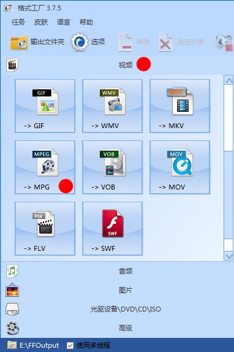Expand the 光驱设备\DVD\CD\ISO category
This screenshot has height=352, width=234.
pos(117,309)
